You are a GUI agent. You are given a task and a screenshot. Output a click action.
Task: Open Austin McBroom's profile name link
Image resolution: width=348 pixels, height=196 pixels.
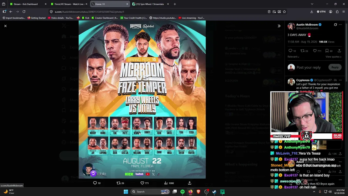coord(307,24)
